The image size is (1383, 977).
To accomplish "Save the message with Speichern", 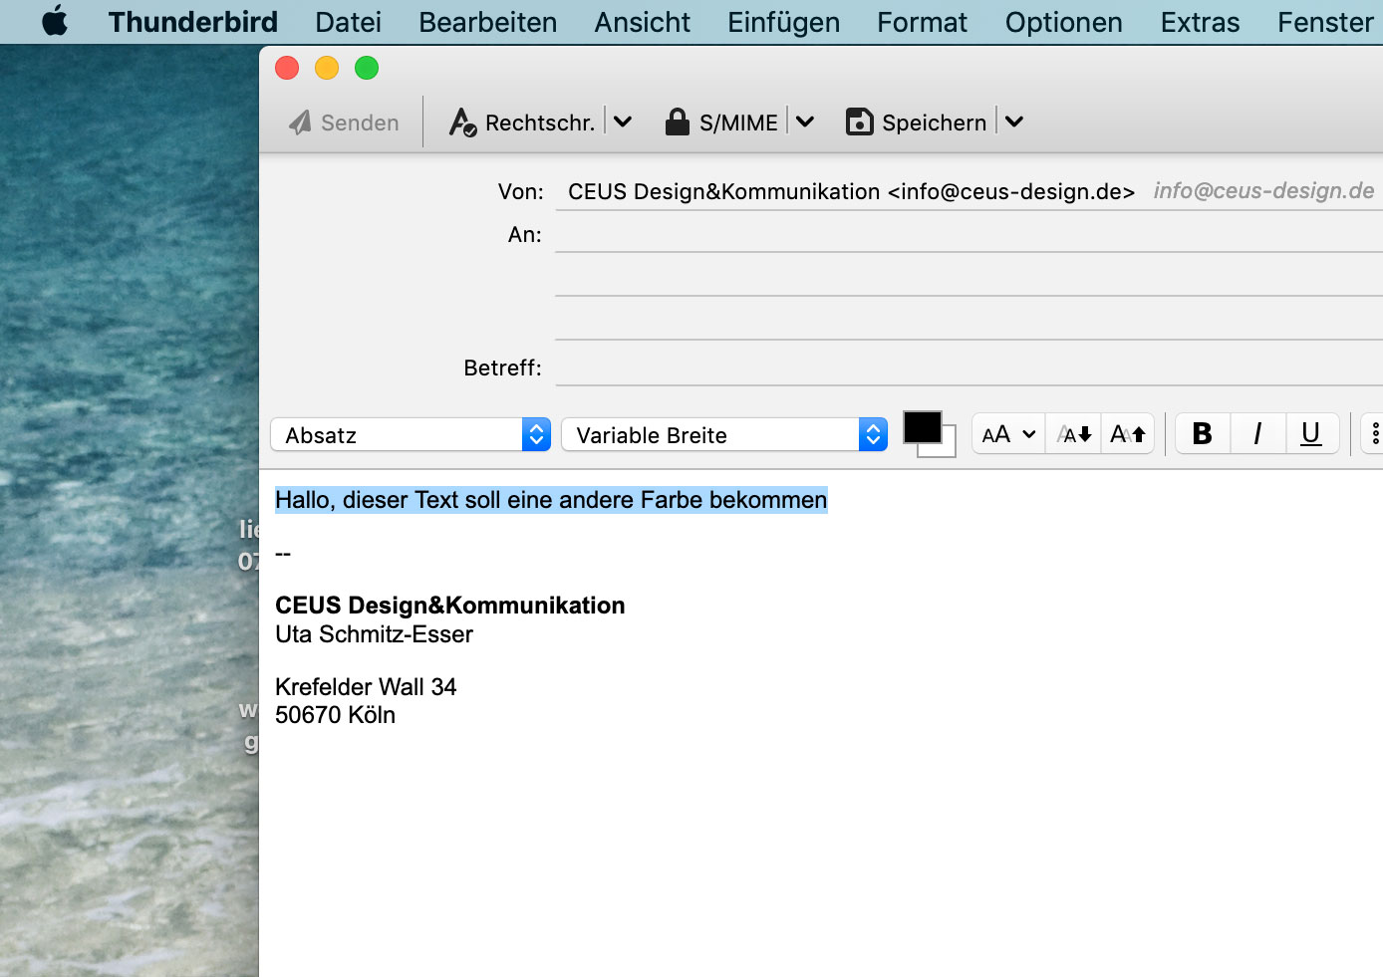I will [917, 122].
